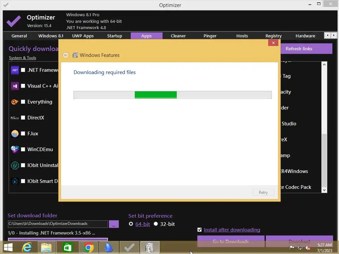Select the 64-bit radio button

131,224
